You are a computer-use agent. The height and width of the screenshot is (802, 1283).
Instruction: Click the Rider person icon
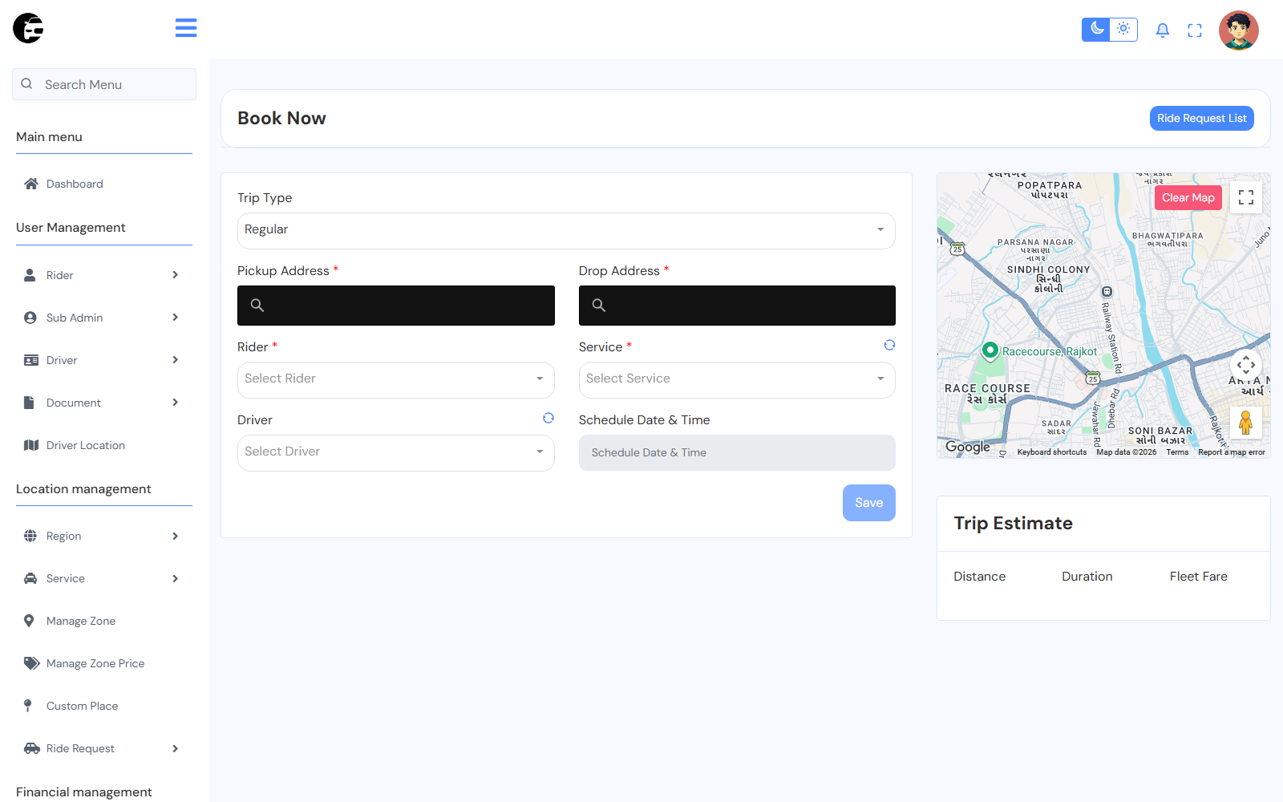(x=30, y=275)
